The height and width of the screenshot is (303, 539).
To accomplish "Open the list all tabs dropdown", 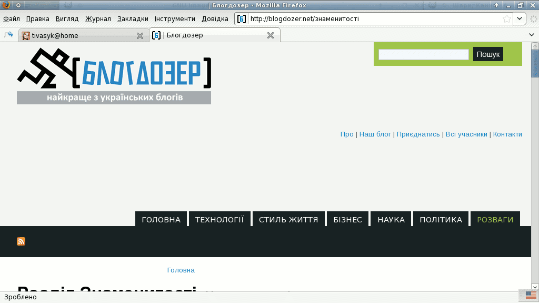I will [x=532, y=35].
